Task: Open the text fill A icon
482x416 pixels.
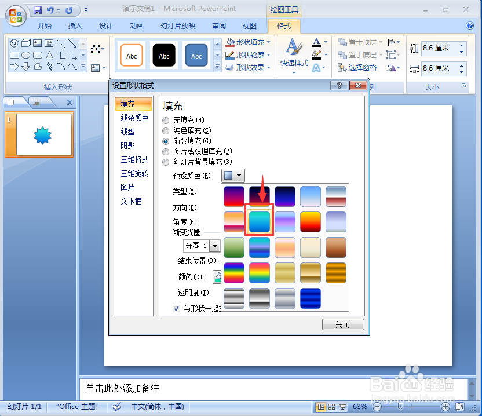Action: coord(316,42)
